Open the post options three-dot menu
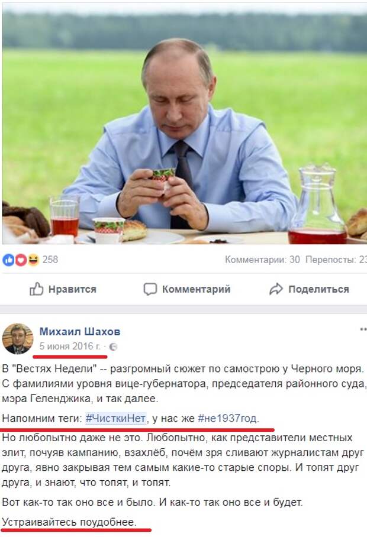This screenshot has width=367, height=537. pyautogui.click(x=363, y=329)
